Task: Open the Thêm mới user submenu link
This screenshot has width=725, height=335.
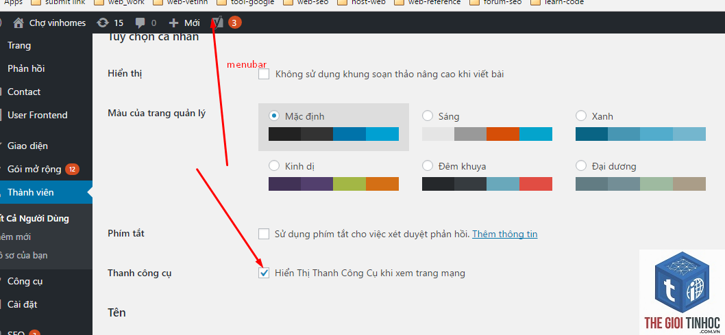Action: click(x=16, y=237)
